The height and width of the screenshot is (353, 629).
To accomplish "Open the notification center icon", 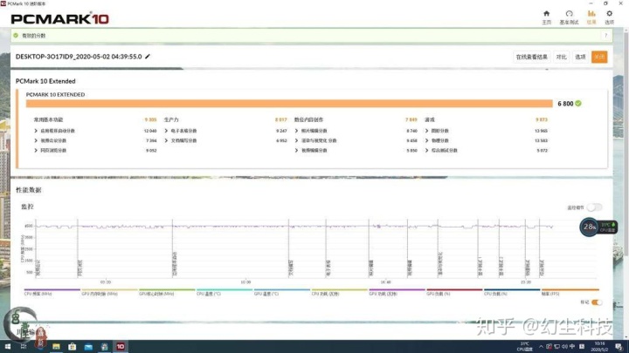I will click(619, 347).
